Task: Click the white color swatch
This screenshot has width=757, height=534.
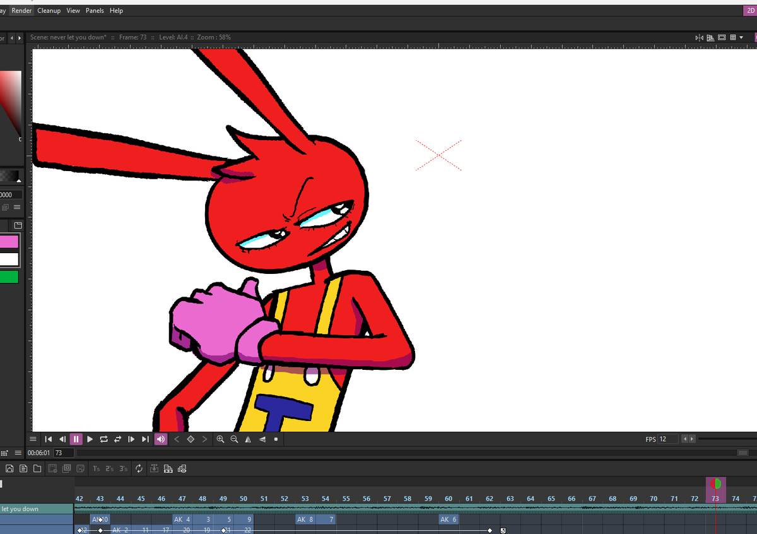Action: click(9, 259)
